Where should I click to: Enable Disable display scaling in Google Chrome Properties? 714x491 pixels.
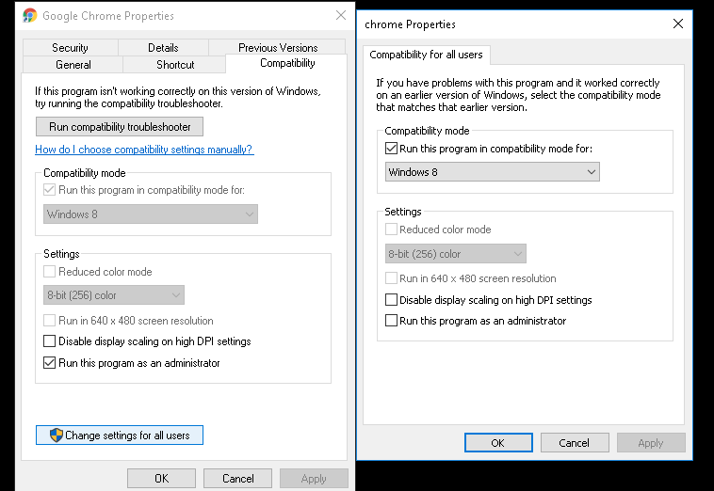coord(49,341)
